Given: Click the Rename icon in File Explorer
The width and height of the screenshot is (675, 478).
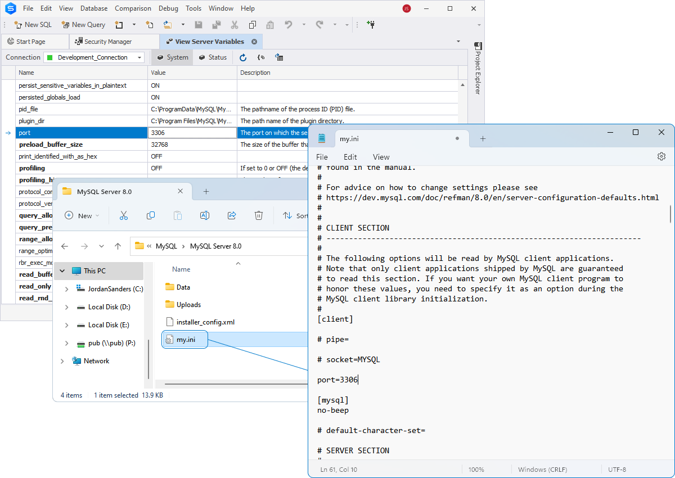Looking at the screenshot, I should point(205,215).
